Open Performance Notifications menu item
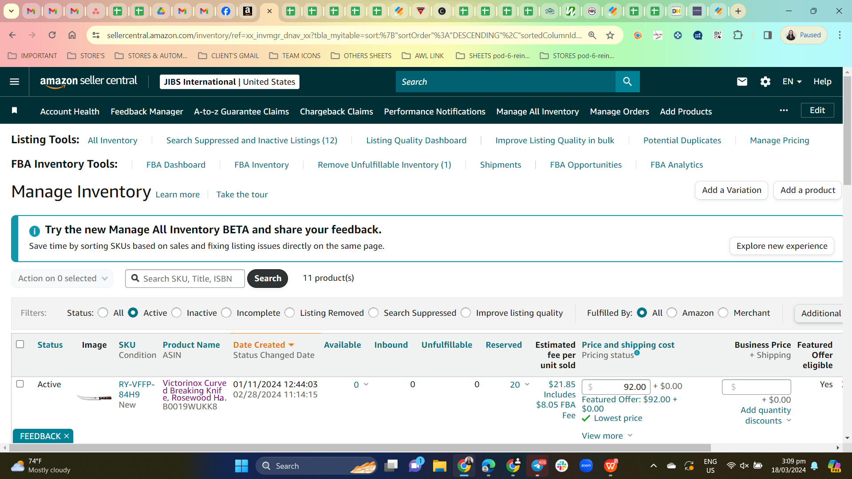Screen dimensions: 852x479 click(x=434, y=111)
